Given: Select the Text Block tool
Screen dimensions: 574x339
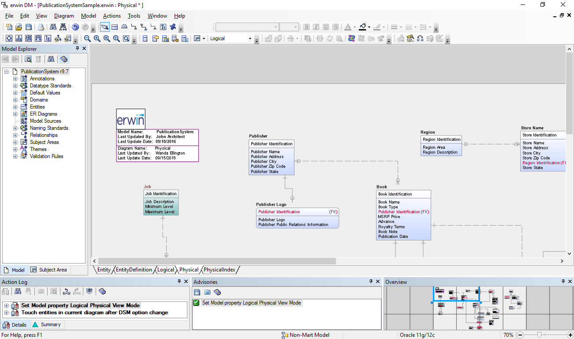Looking at the screenshot, I should pos(163,27).
